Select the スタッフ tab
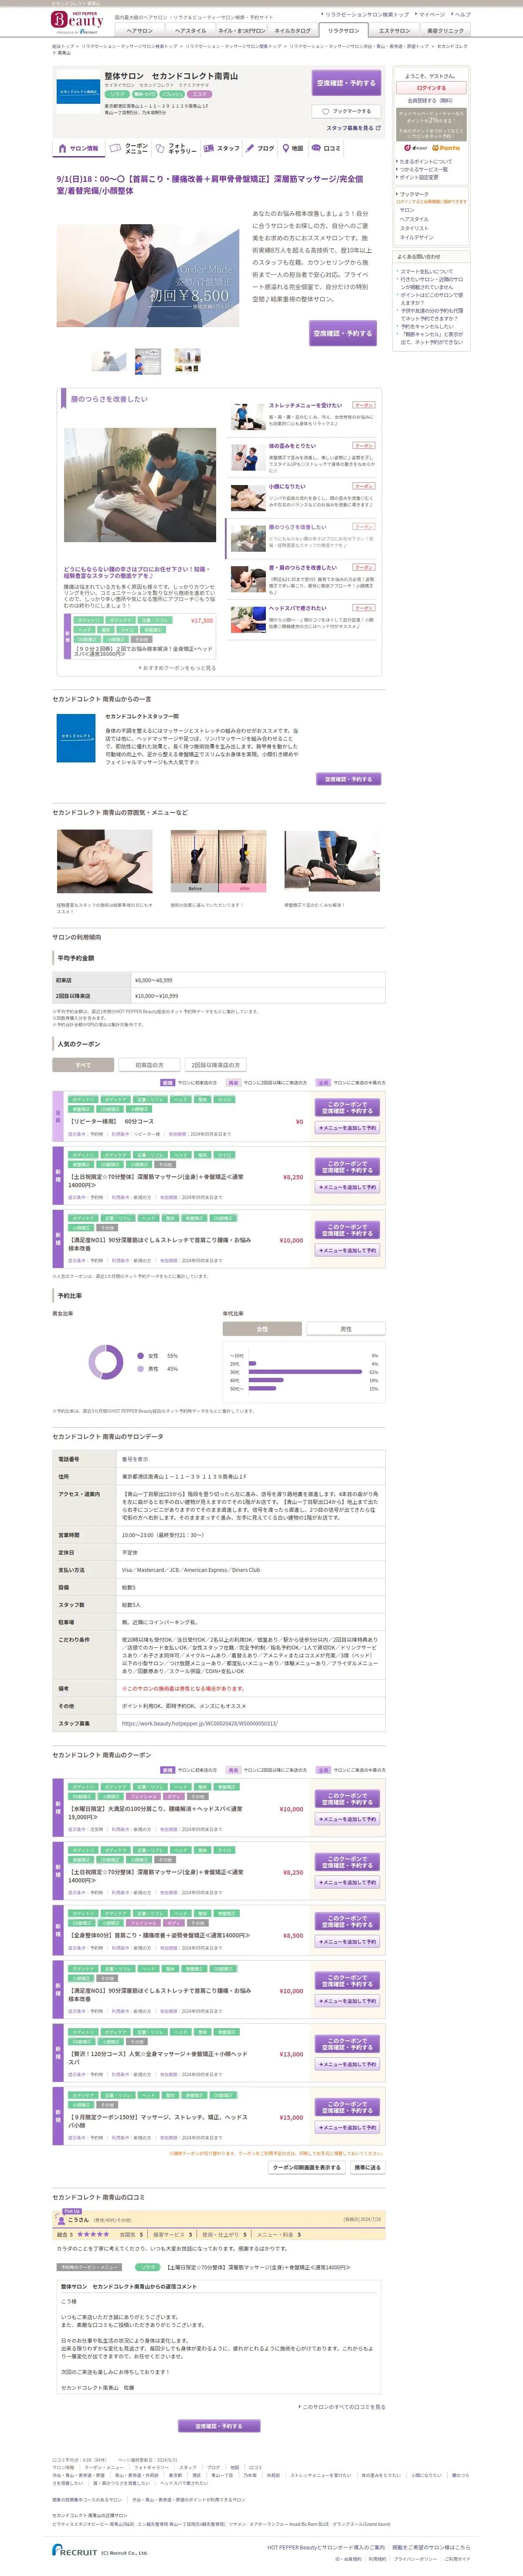 (221, 148)
